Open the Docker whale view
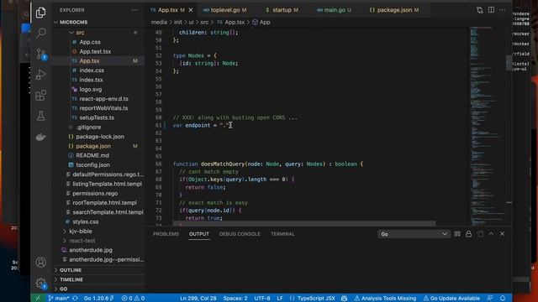 (x=40, y=137)
